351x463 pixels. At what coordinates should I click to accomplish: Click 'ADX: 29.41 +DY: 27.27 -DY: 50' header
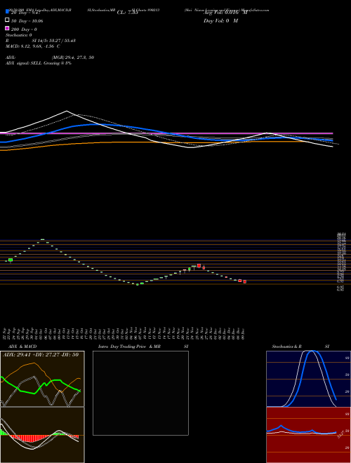tap(41, 354)
